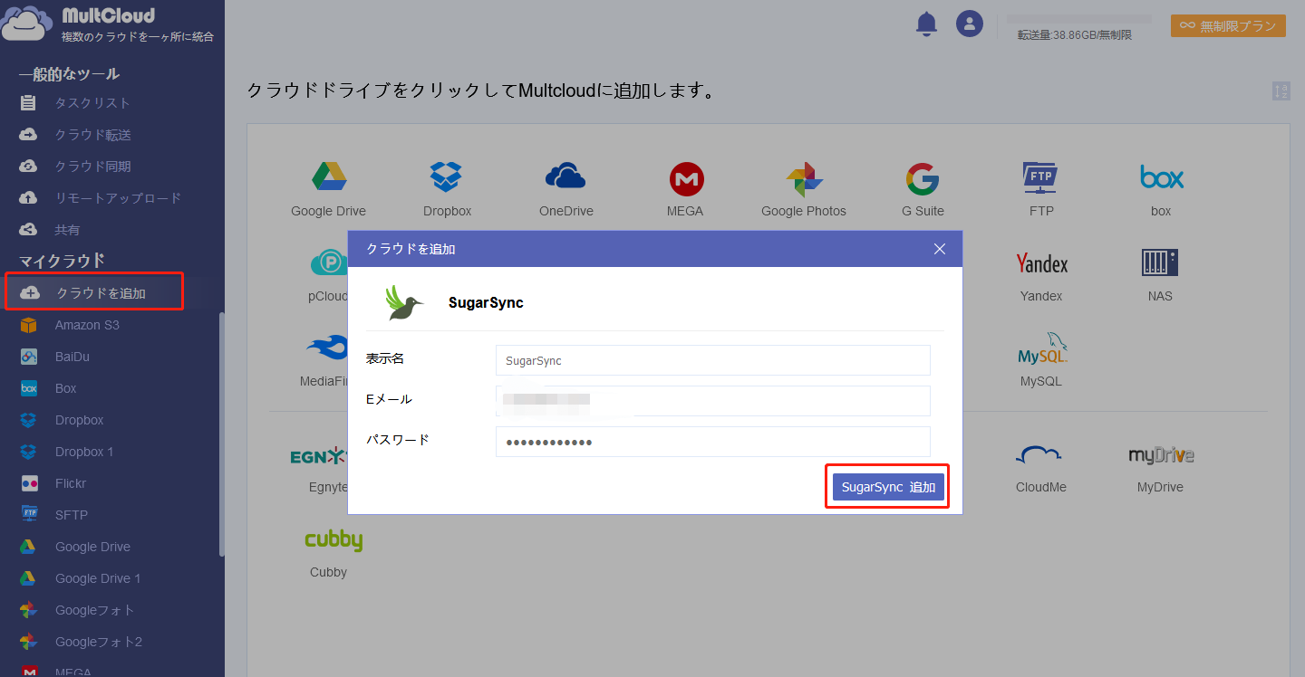Click the sidebar vertical scrollbar
The width and height of the screenshot is (1305, 677).
pyautogui.click(x=222, y=434)
